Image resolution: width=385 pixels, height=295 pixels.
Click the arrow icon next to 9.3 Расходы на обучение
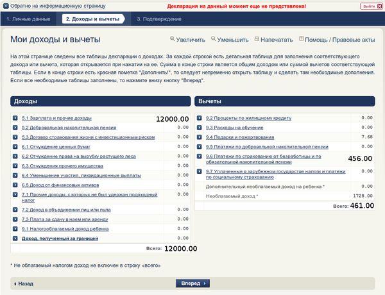pos(200,128)
